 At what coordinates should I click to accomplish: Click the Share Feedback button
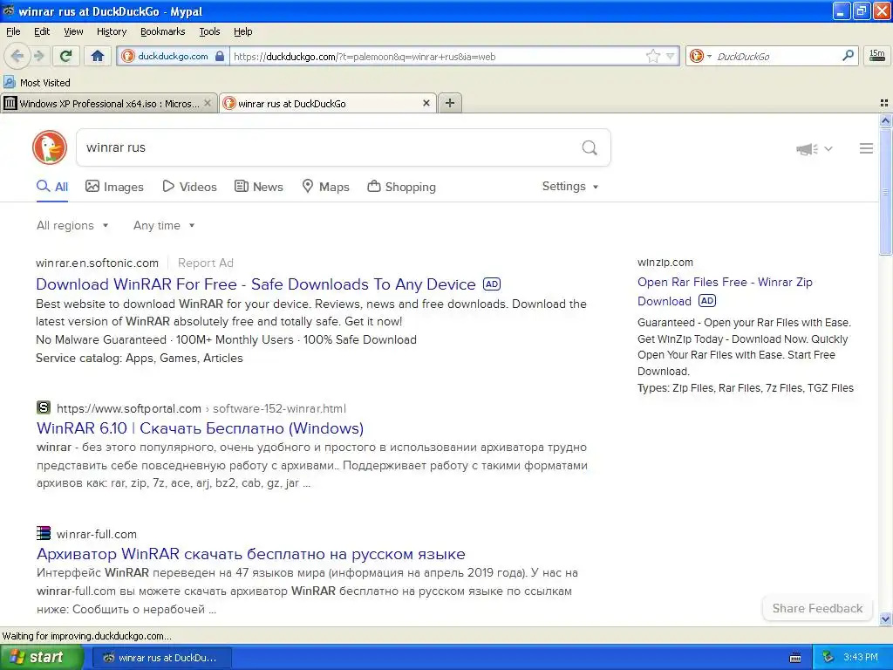pos(817,608)
